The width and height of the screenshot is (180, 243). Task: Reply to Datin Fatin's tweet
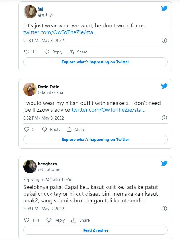[51, 130]
